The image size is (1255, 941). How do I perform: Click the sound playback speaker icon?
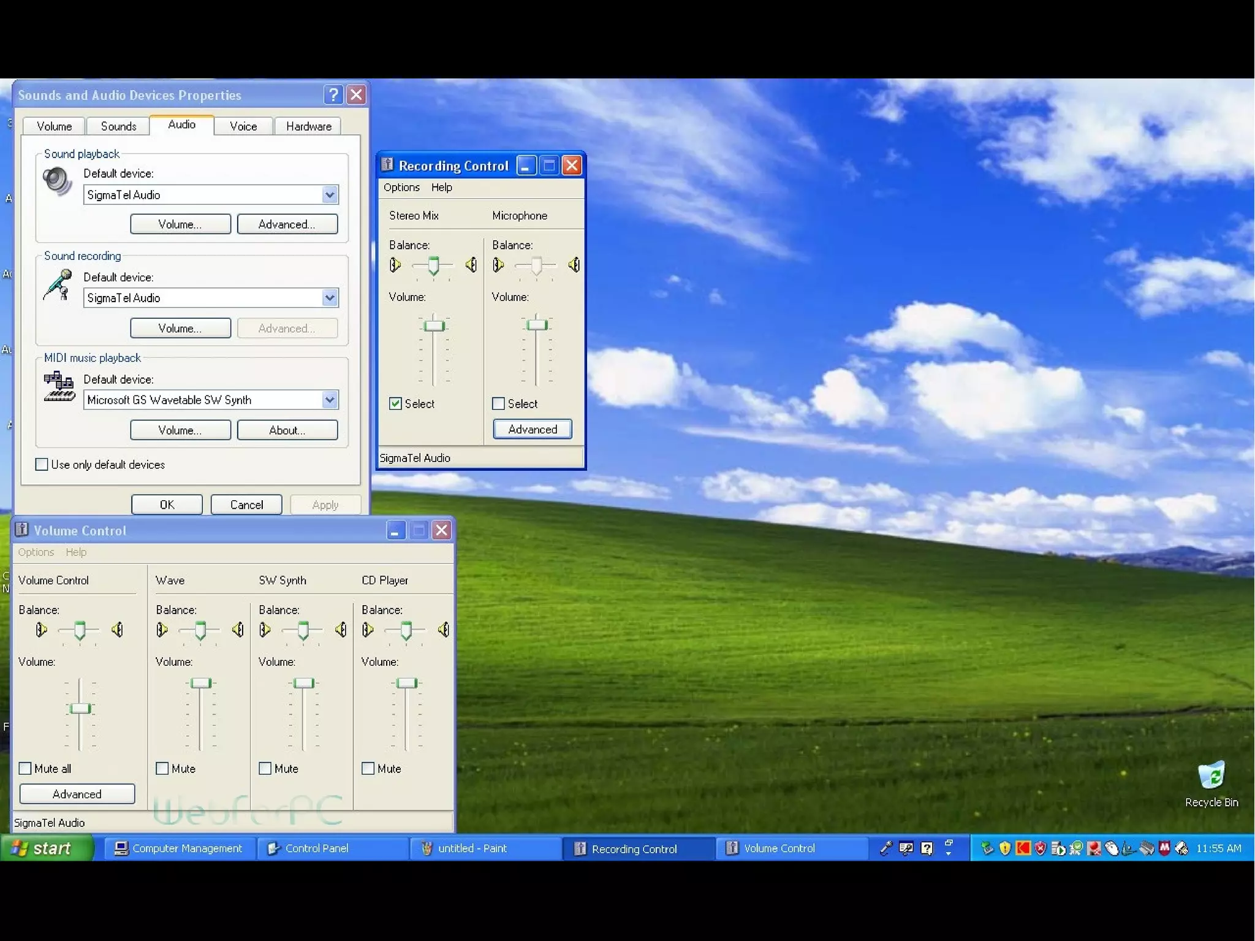(x=56, y=181)
